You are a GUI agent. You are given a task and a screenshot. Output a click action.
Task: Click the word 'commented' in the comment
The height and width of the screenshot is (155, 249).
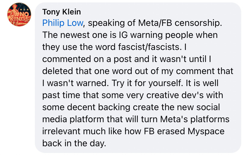coord(66,59)
